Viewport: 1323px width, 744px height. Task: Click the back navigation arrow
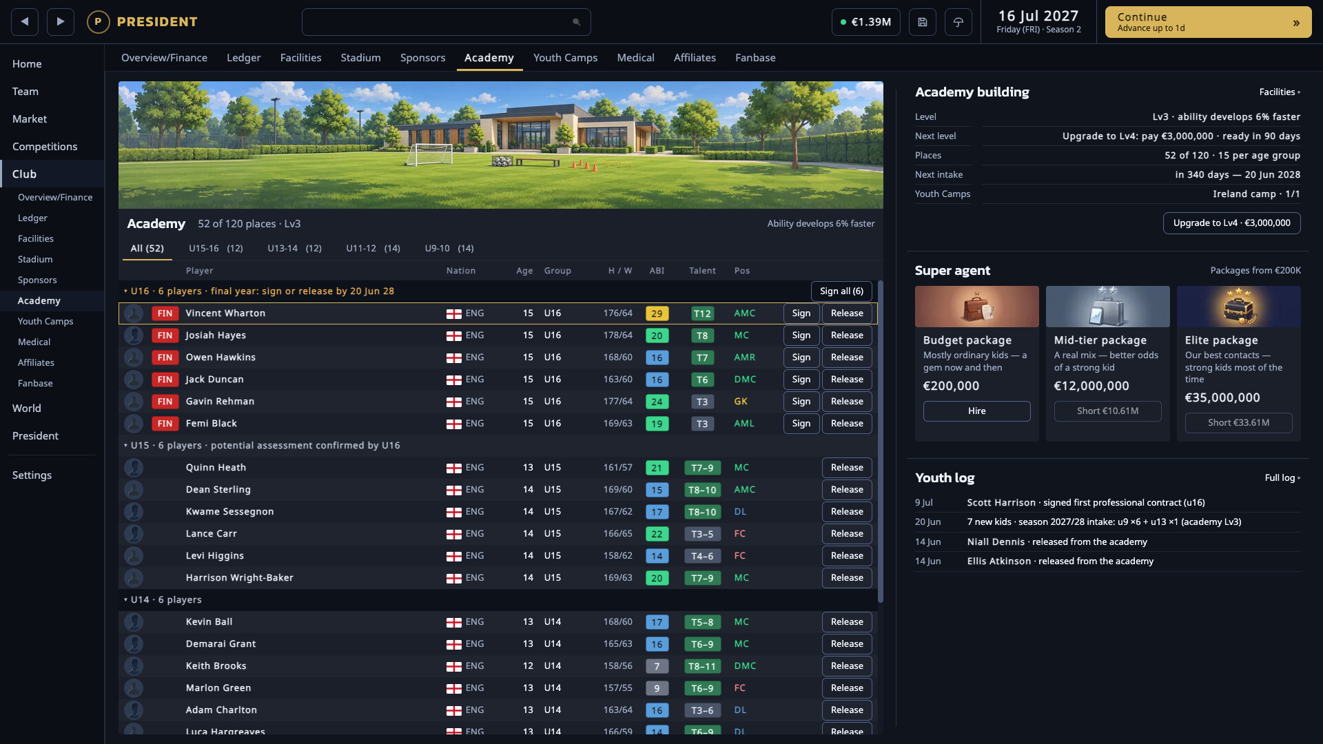click(25, 22)
